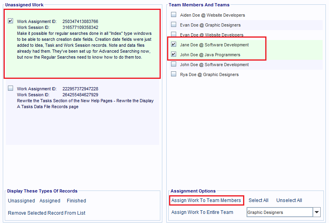Viewport: 329px width, 223px height.
Task: Click Work Session ID 316577109358342
Action: (80, 27)
